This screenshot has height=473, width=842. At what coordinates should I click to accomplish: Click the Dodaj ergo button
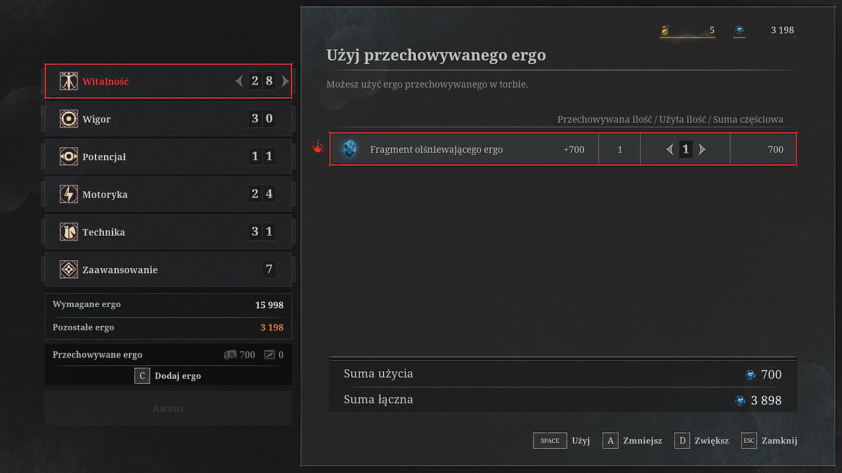(x=168, y=376)
